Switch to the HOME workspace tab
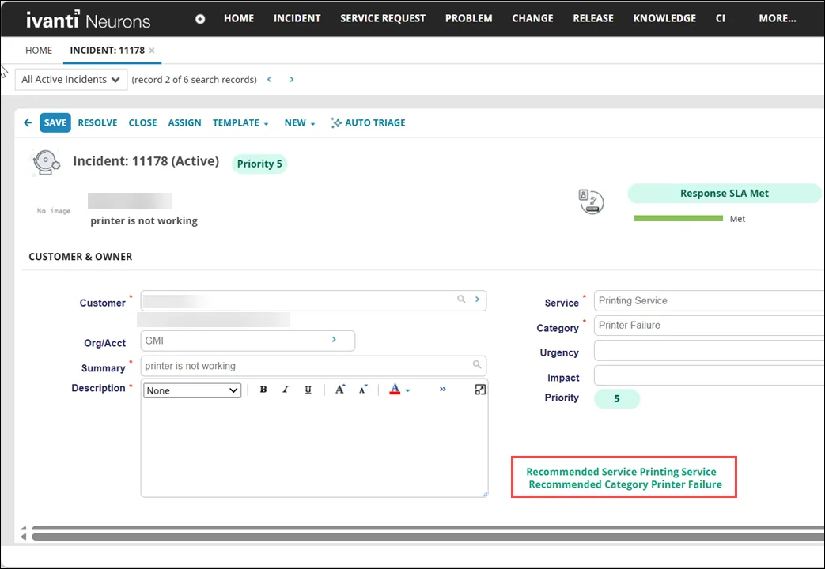Screen dimensions: 825x569 (39, 51)
